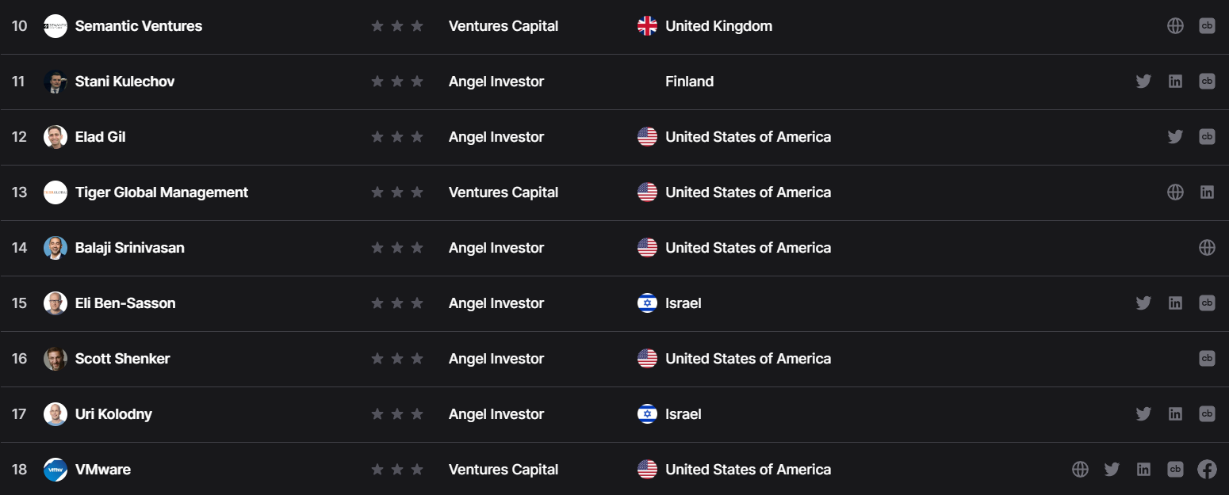1229x495 pixels.
Task: Click Stani Kulechov's profile avatar
Action: pos(56,82)
